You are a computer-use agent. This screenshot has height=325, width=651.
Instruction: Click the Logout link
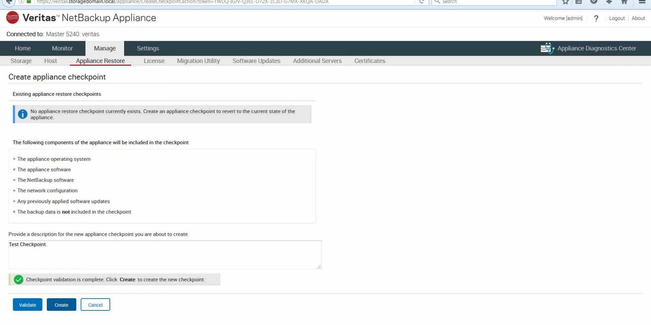pos(617,18)
